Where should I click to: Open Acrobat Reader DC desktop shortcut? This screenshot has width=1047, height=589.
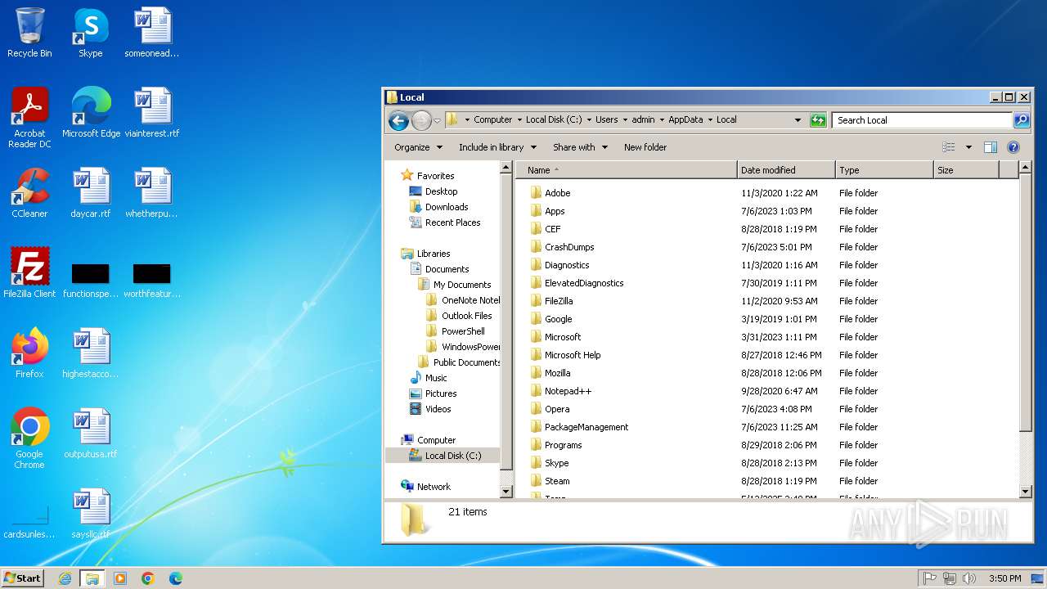coord(29,118)
